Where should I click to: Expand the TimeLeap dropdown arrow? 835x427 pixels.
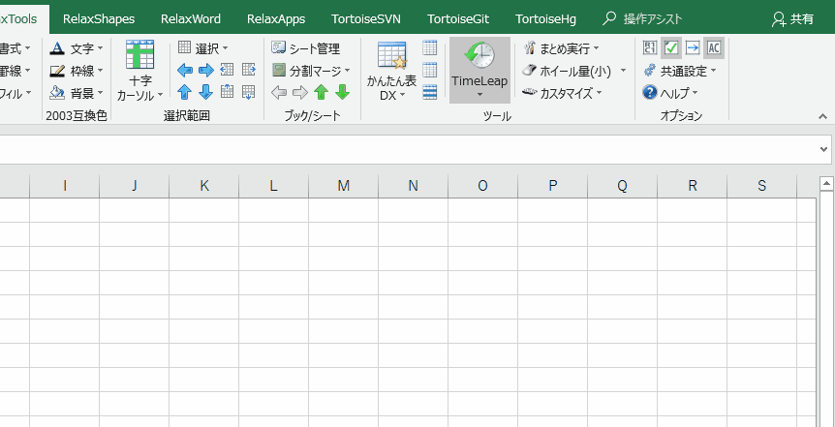[479, 95]
